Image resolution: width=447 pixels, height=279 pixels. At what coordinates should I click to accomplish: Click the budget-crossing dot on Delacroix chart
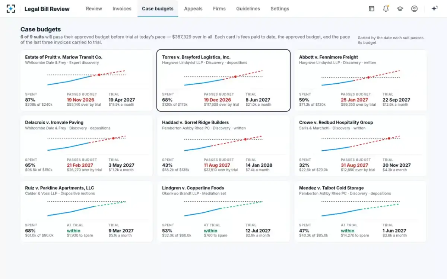[x=114, y=138]
